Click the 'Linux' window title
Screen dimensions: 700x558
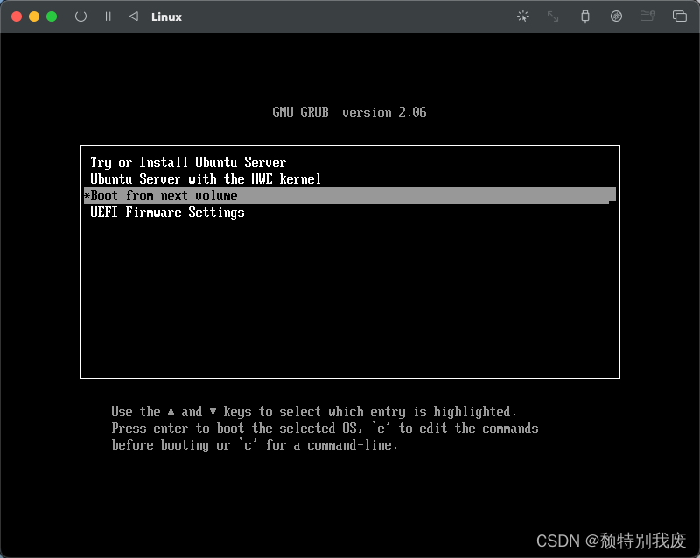coord(166,17)
